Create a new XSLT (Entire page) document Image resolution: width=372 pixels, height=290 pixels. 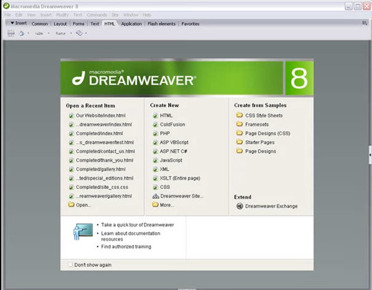(180, 178)
